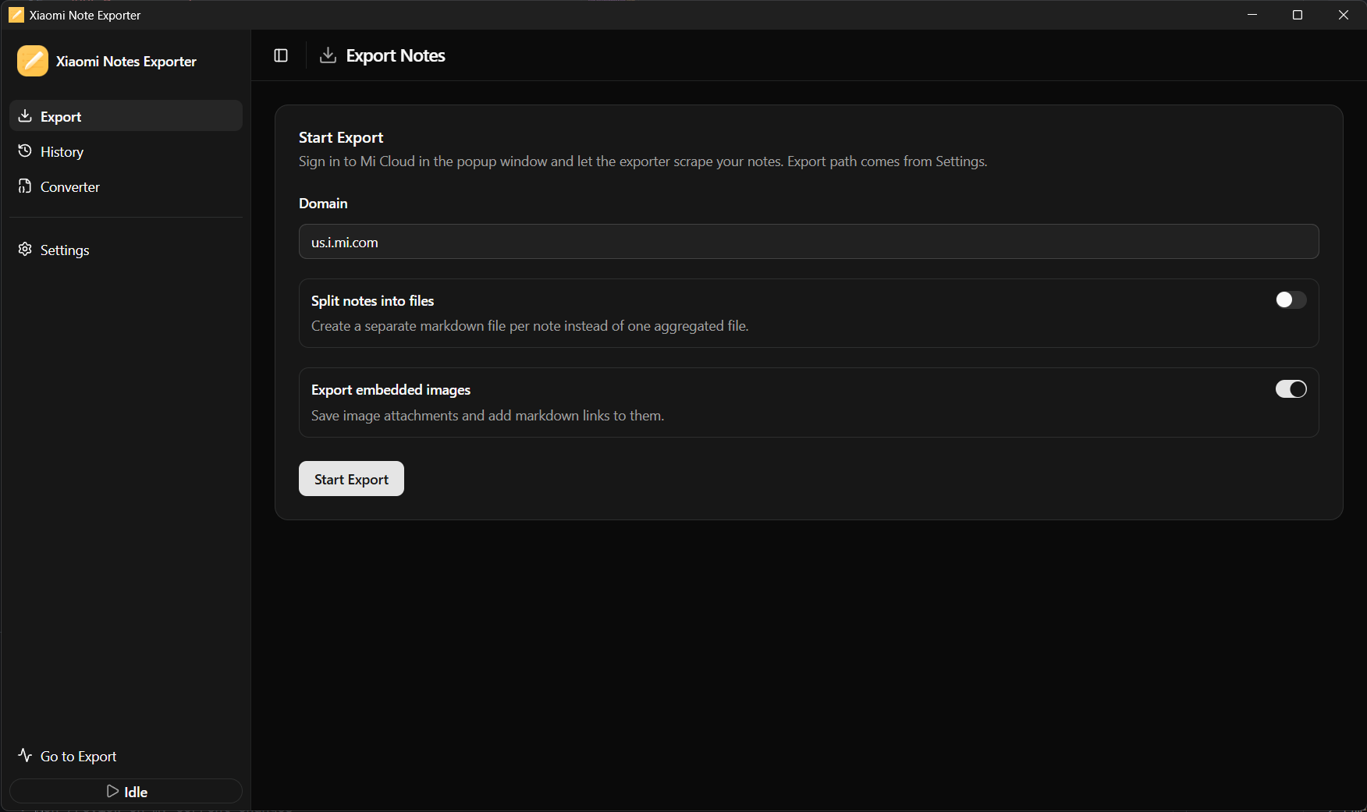Click the Xiaomi Notes Exporter sidebar title

coord(126,62)
